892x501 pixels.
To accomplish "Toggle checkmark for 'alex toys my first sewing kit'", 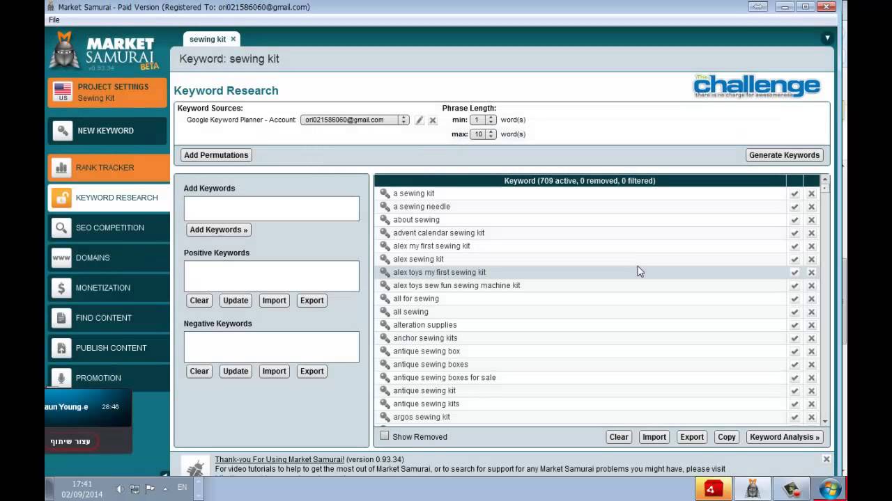I will tap(794, 273).
